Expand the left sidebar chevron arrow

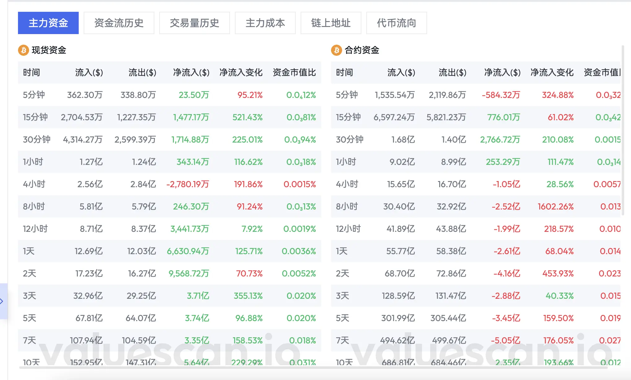coord(2,301)
